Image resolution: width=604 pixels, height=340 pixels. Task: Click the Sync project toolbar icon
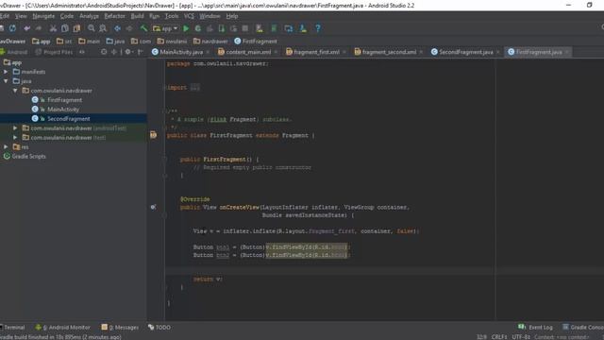tap(12, 28)
